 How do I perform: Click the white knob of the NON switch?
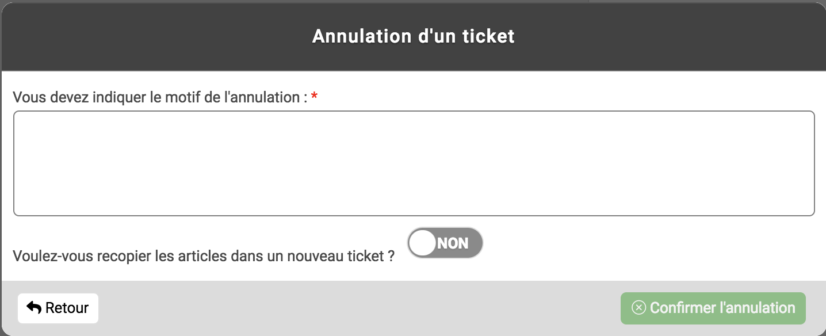(x=424, y=243)
